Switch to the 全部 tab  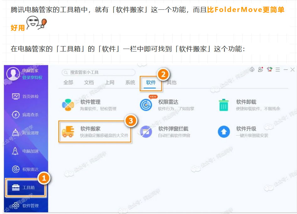68,83
